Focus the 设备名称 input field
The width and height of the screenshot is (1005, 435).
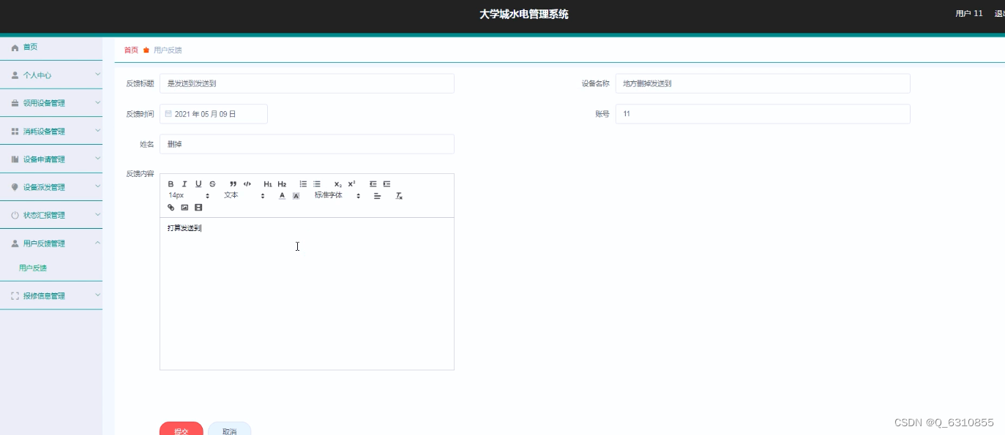[763, 83]
